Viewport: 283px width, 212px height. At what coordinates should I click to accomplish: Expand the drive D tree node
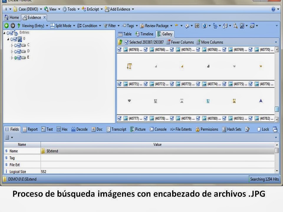click(12, 52)
